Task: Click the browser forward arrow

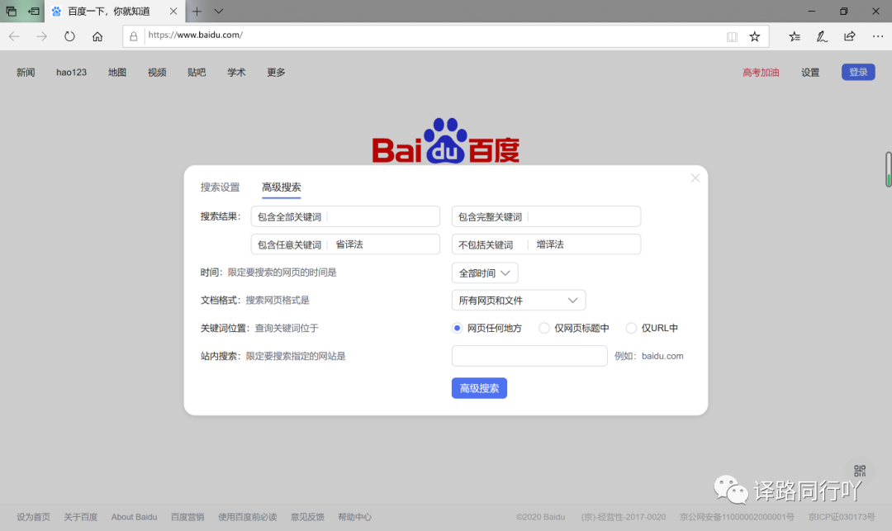Action: coord(41,36)
